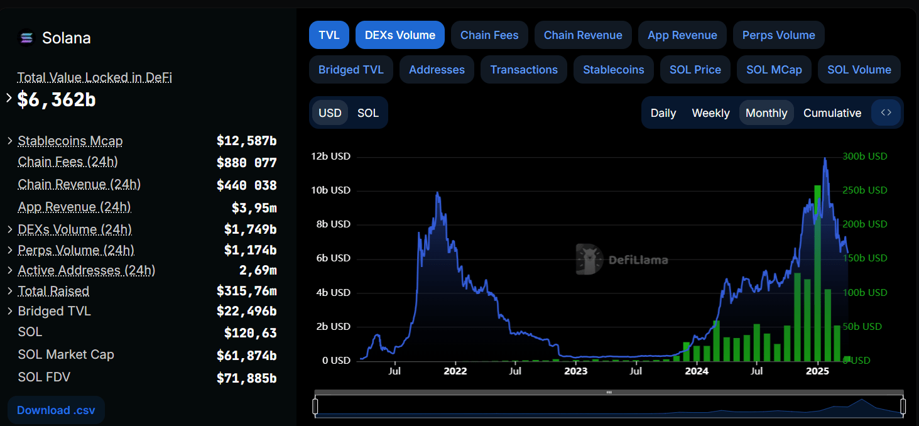Click the 12b USD axis label
The height and width of the screenshot is (426, 919).
pyautogui.click(x=330, y=156)
